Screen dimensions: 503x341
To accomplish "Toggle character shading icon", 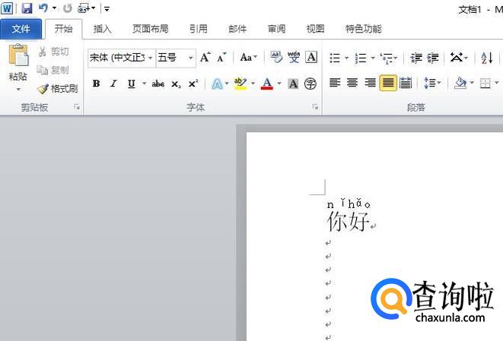I will click(x=293, y=84).
